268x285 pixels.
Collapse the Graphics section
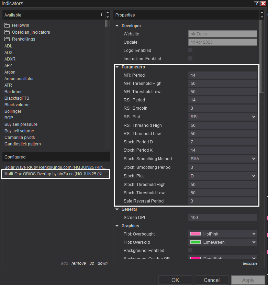[x=117, y=226]
